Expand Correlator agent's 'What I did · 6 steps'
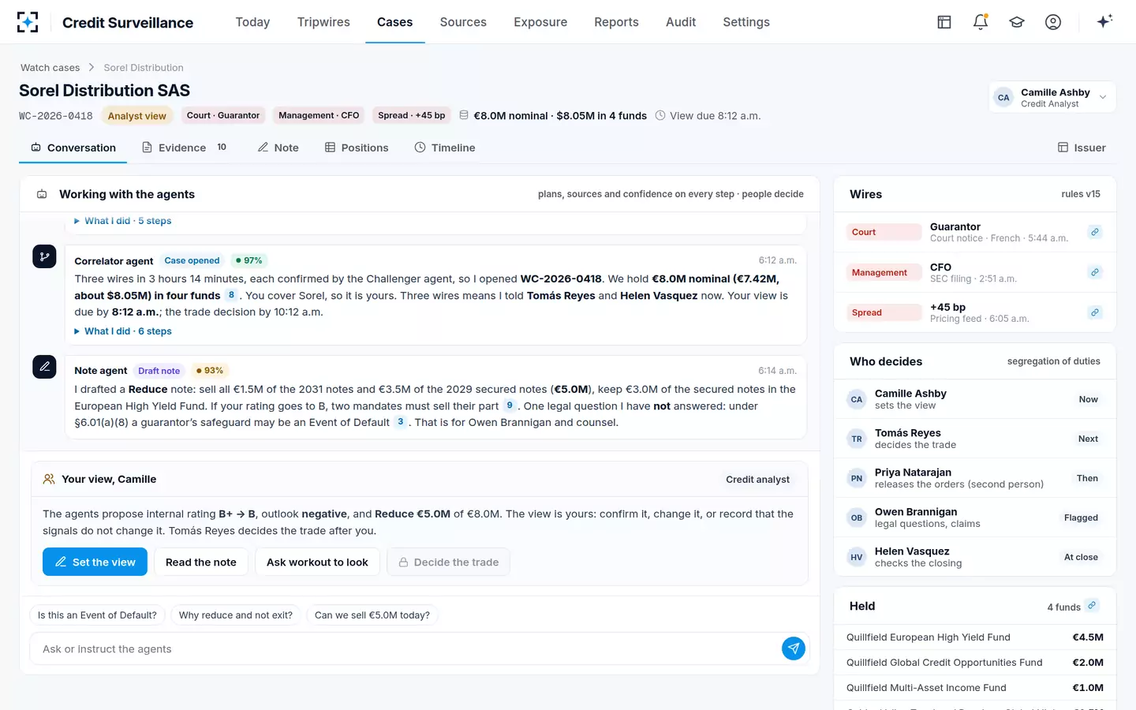 [123, 331]
